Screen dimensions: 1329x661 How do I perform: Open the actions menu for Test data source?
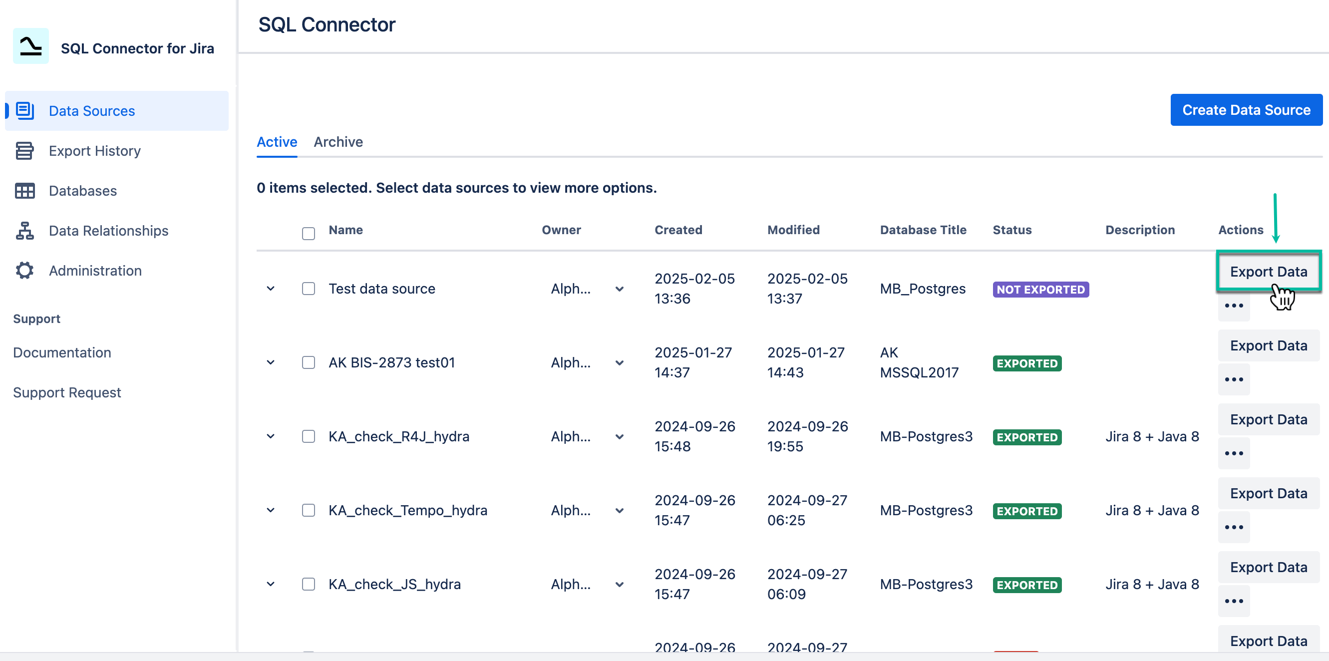(1234, 305)
